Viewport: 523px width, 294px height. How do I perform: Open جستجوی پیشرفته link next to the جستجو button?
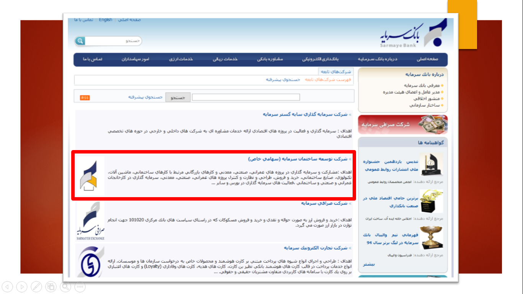click(145, 97)
